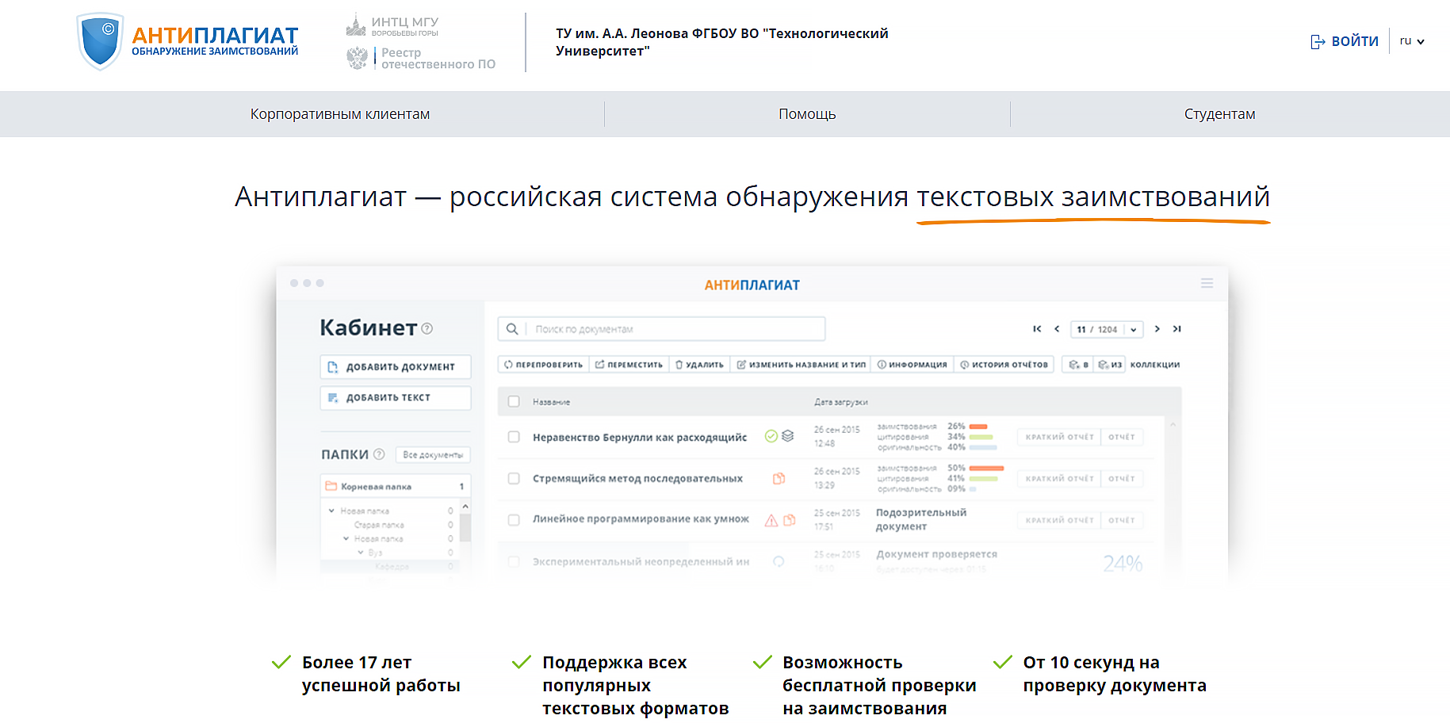Open КРАТКИЙ ОТЧЁТ for Линейное программирование

[x=1059, y=520]
